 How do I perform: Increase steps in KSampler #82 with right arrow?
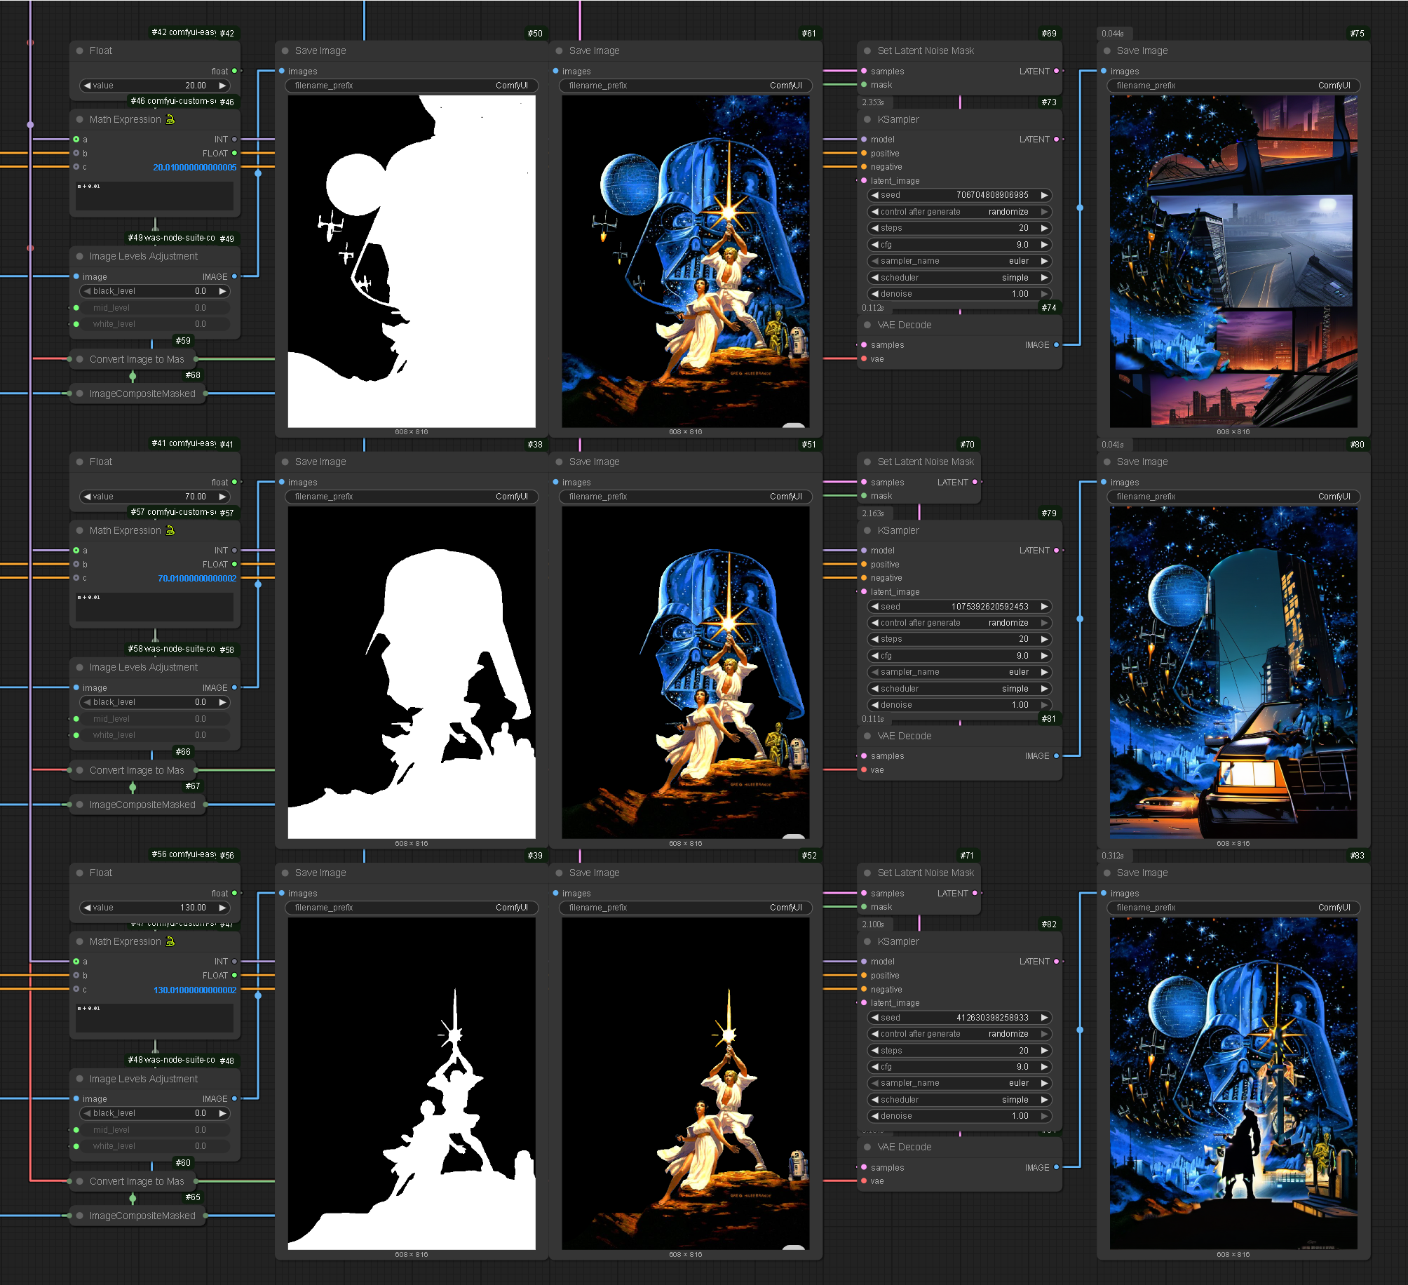[1044, 1051]
